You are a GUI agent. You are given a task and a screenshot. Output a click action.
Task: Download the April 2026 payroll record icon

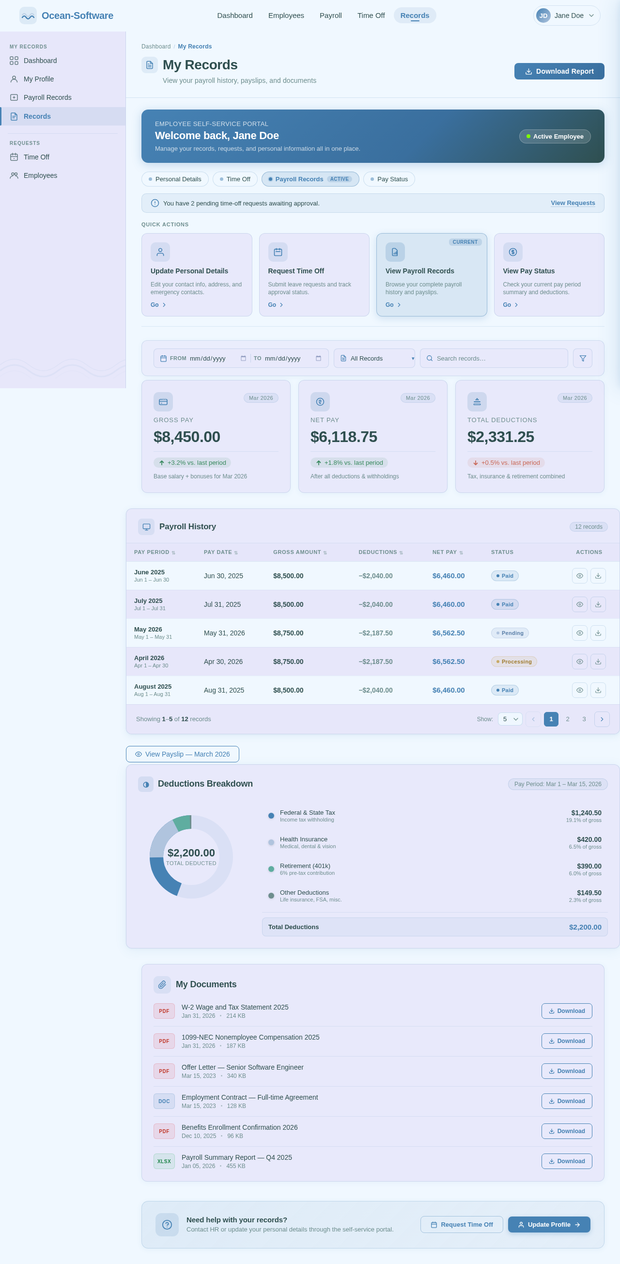[x=597, y=662]
